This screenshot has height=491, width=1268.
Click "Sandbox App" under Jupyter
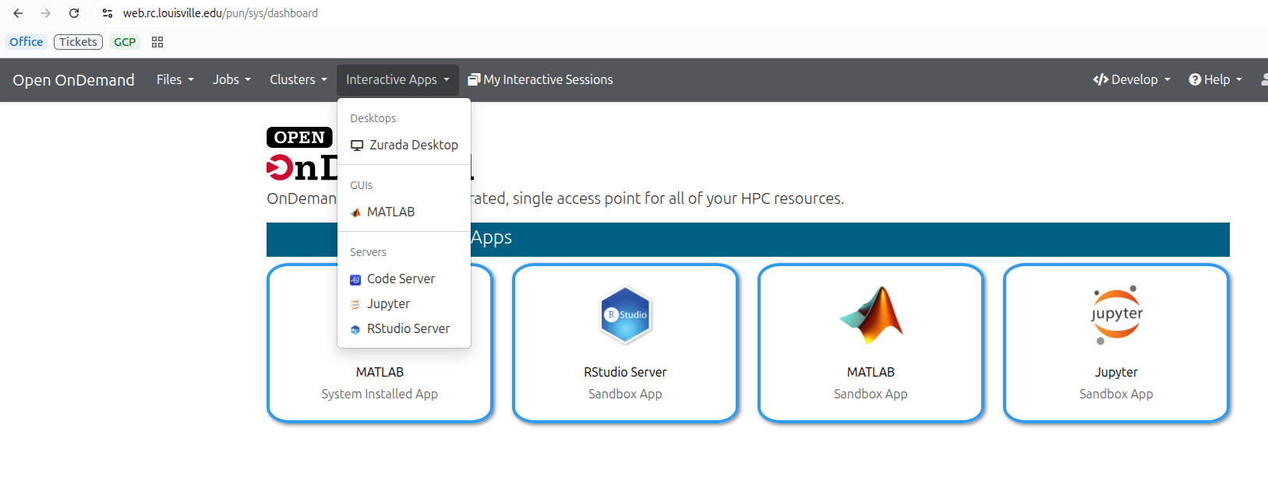(x=1116, y=394)
